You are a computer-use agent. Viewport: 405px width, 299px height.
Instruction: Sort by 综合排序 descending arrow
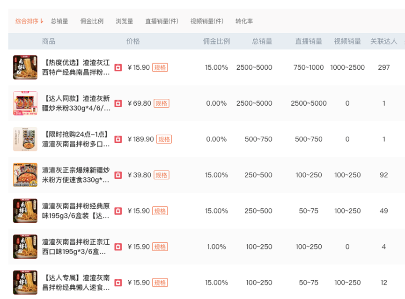click(42, 21)
